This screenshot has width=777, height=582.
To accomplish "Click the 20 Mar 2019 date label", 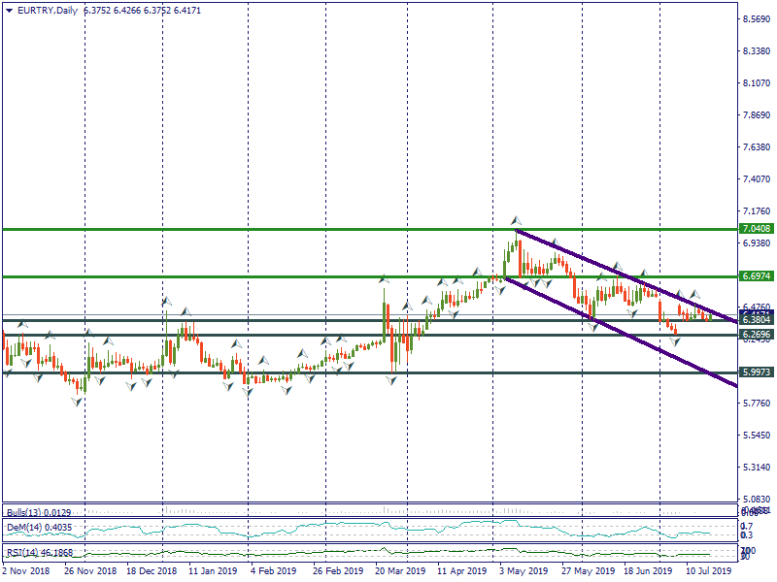I will pos(398,572).
